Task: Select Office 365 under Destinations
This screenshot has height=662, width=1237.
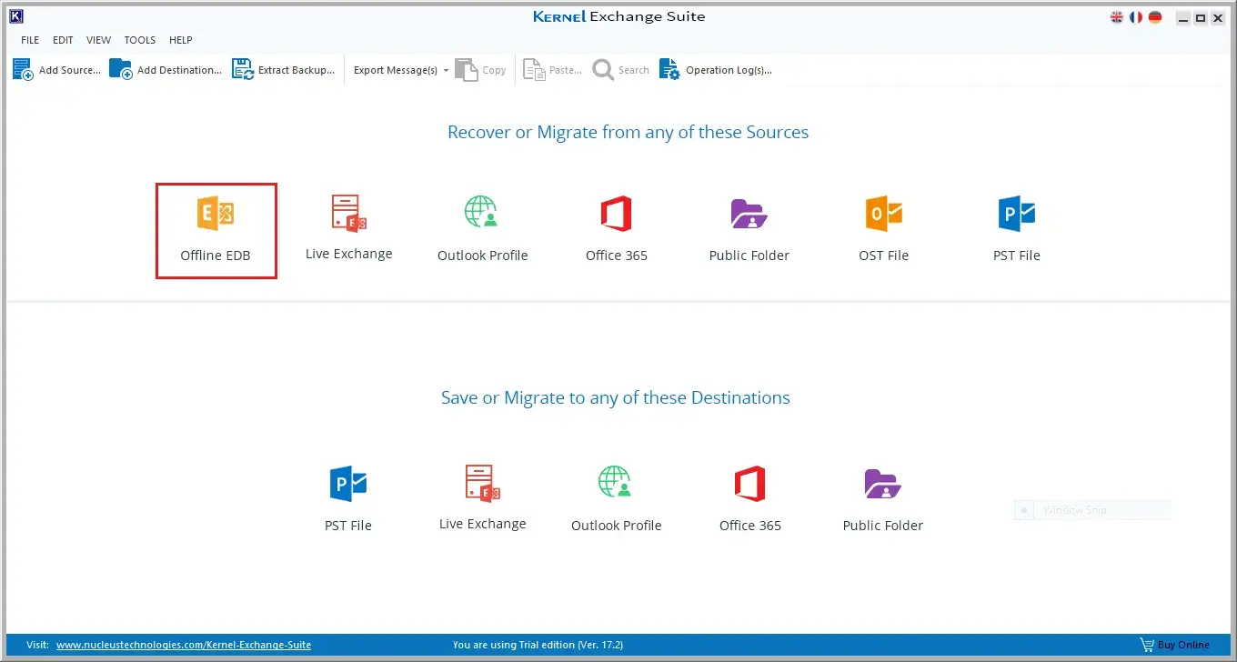Action: coord(749,499)
